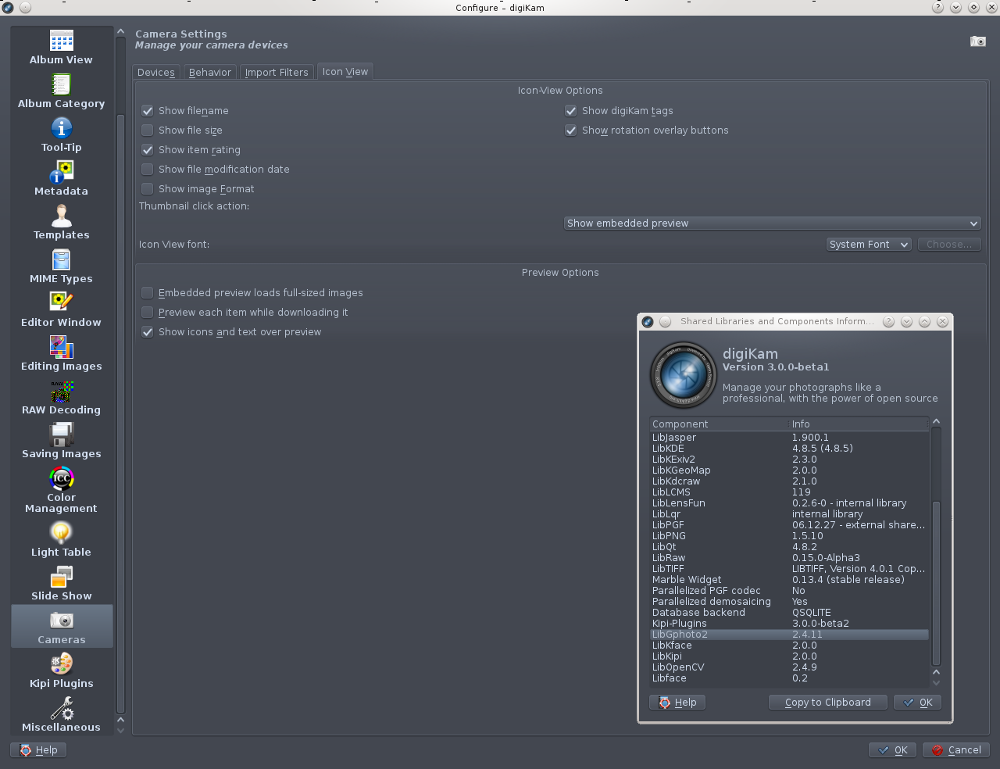
Task: Open the Miscellaneous settings section
Action: tap(61, 714)
